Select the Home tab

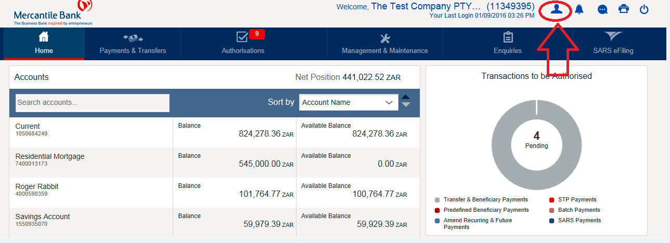tap(44, 44)
